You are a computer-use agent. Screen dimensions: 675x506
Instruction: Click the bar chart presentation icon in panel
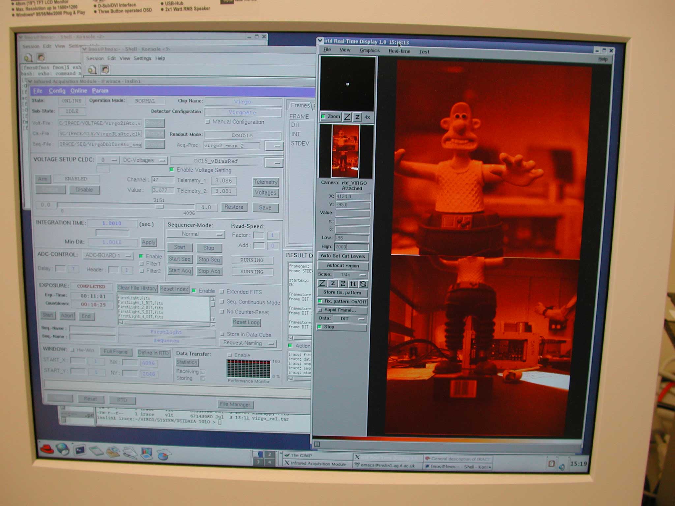click(146, 453)
